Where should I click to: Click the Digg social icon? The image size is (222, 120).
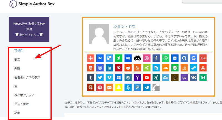(x=128, y=58)
